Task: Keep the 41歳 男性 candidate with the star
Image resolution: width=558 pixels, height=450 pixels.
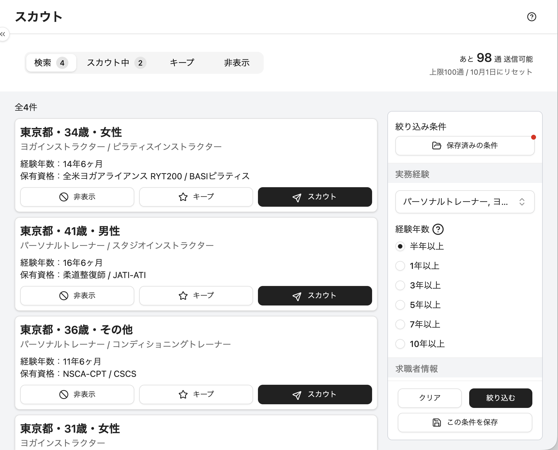Action: pos(196,296)
